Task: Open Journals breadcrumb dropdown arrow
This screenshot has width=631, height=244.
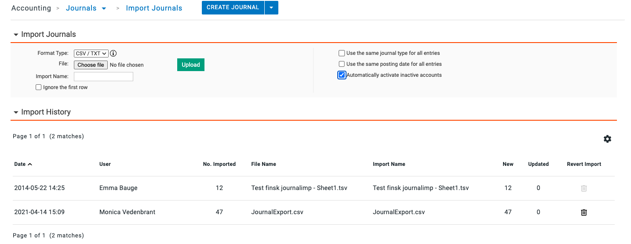Action: click(104, 8)
